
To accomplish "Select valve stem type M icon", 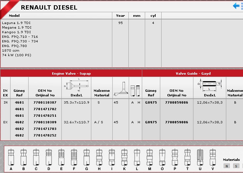I will point(149,158).
